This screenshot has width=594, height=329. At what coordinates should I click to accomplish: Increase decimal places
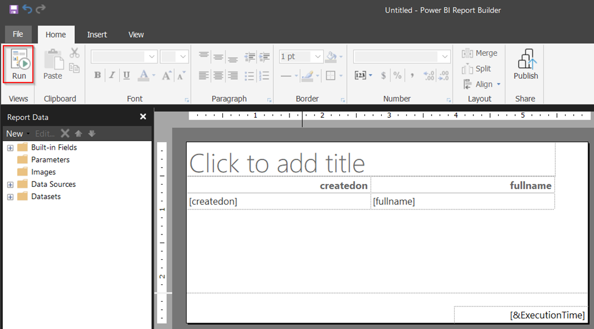429,75
